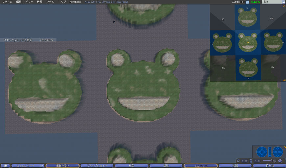
Task: Select the E frog tile in minimap
Action: coord(222,43)
